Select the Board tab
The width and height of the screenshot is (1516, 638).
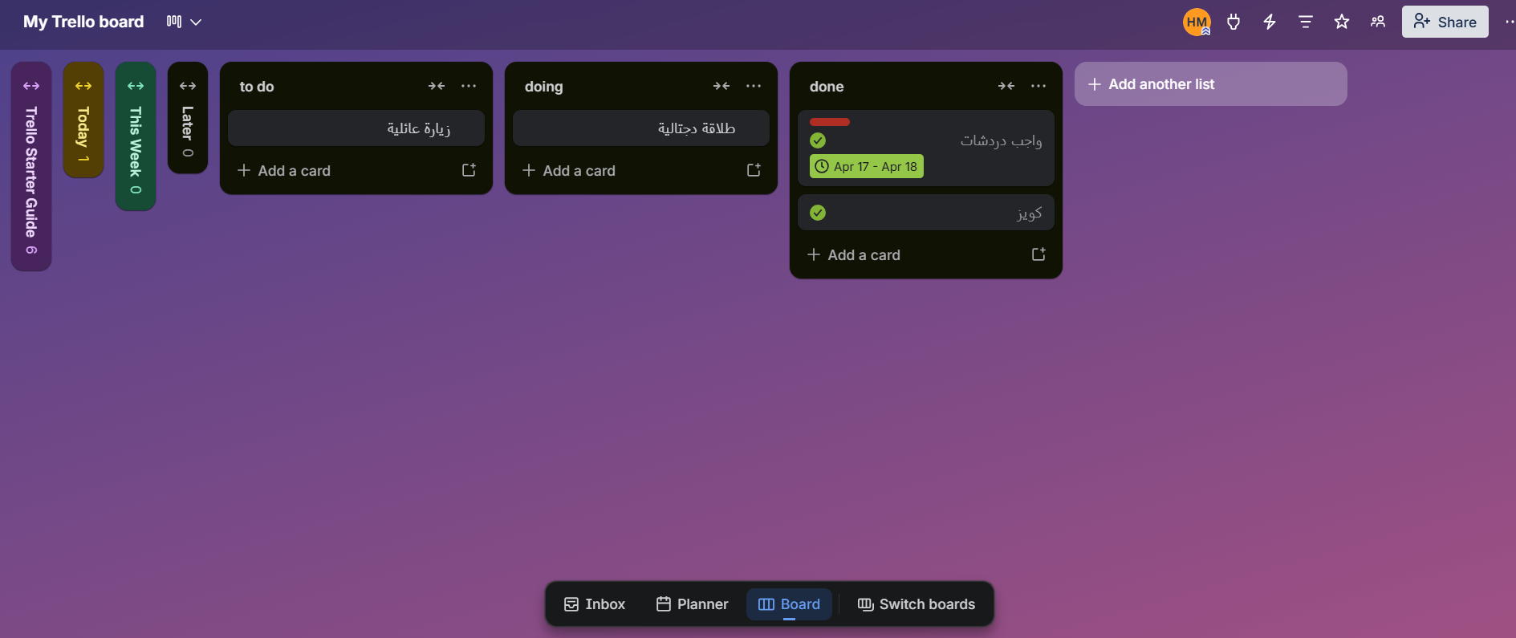[x=790, y=604]
